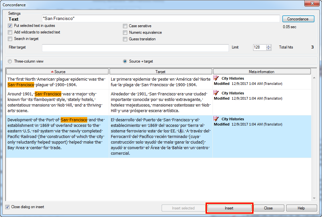
Task: Enable Add wildcards to selected text
Action: 10,32
